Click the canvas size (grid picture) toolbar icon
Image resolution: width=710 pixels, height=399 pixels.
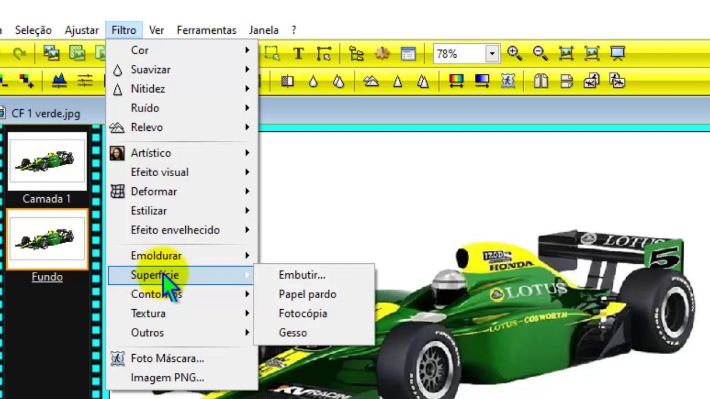coord(77,54)
